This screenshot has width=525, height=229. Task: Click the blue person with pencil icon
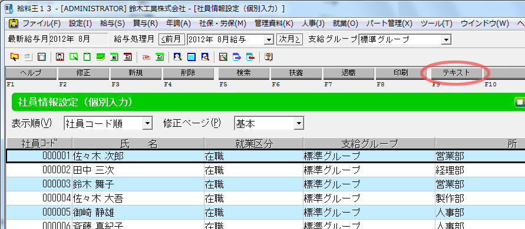(178, 57)
